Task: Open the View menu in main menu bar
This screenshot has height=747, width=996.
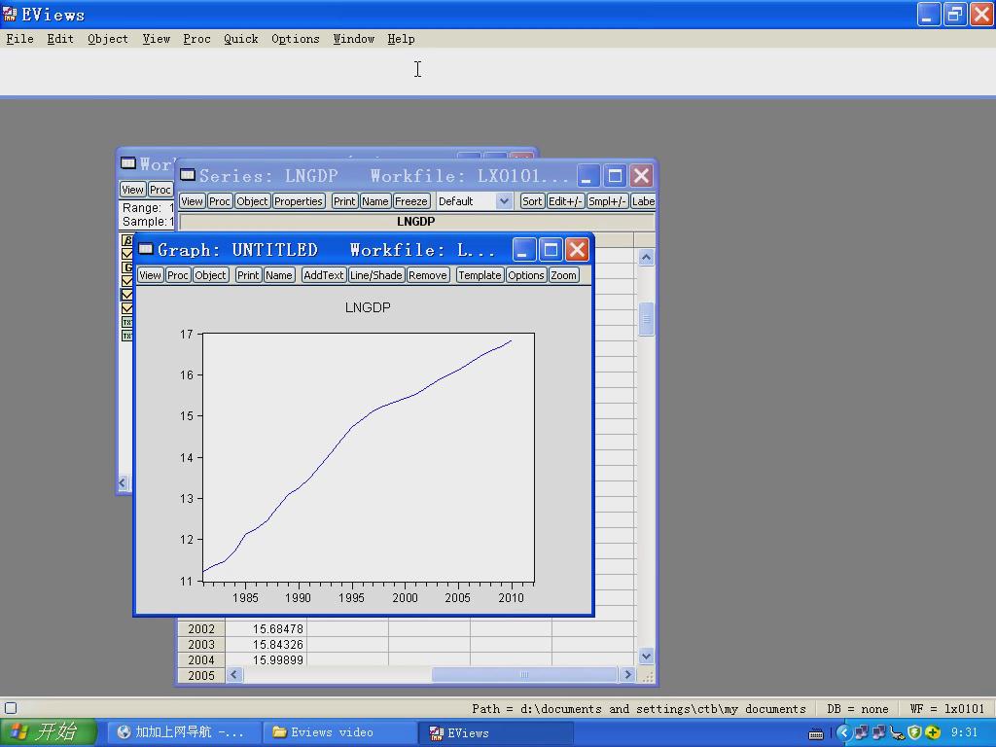Action: (x=157, y=39)
